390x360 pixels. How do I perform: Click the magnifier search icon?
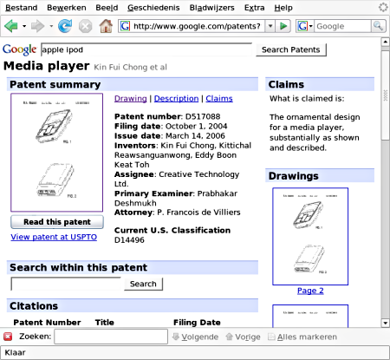378,26
